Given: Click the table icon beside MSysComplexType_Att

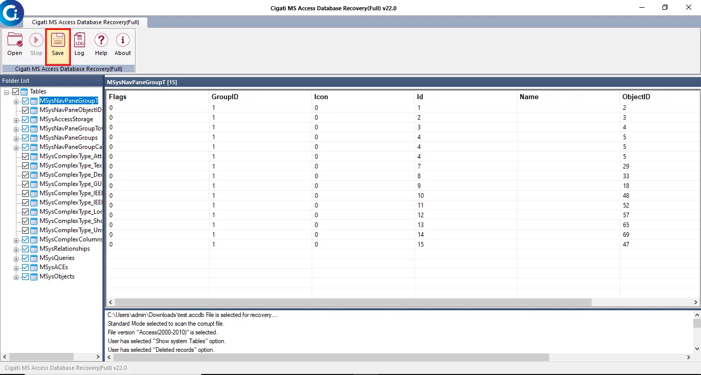Looking at the screenshot, I should (x=34, y=156).
